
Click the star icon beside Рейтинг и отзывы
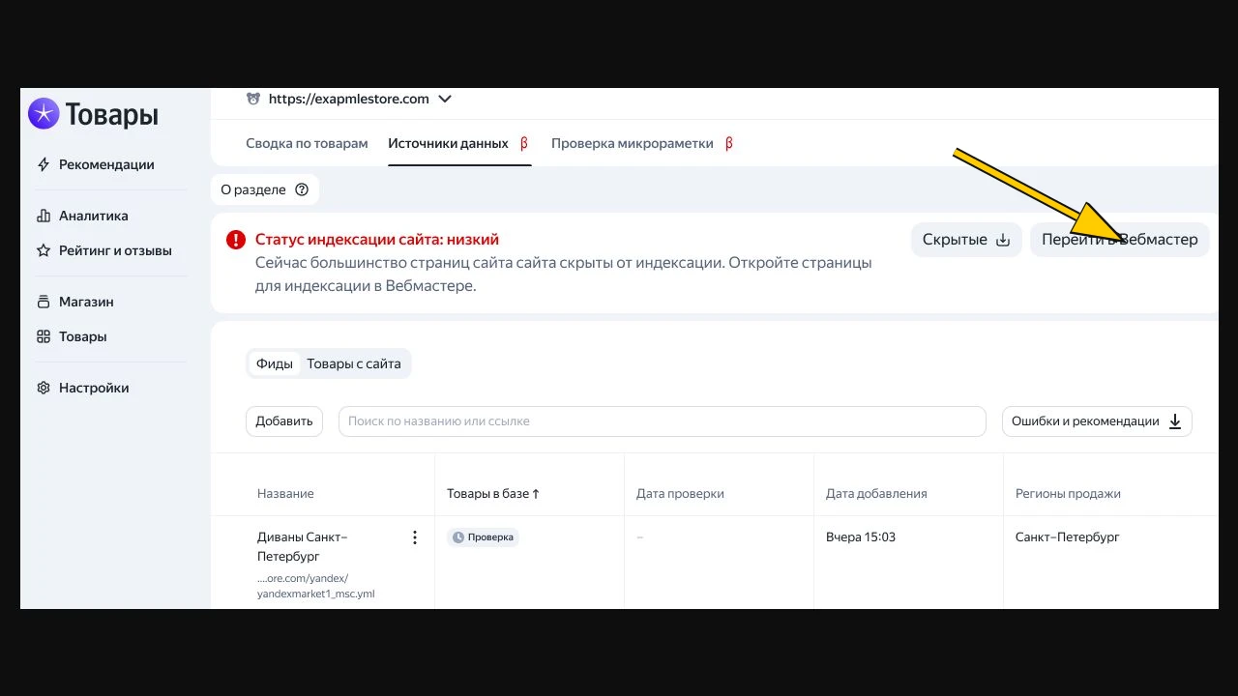(44, 250)
